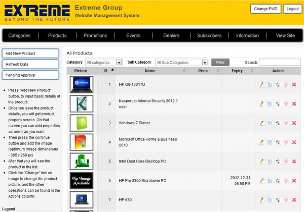Viewport: 304px width, 212px height.
Task: Edit Windows 7 Starter using its pencil icon
Action: [x=262, y=123]
